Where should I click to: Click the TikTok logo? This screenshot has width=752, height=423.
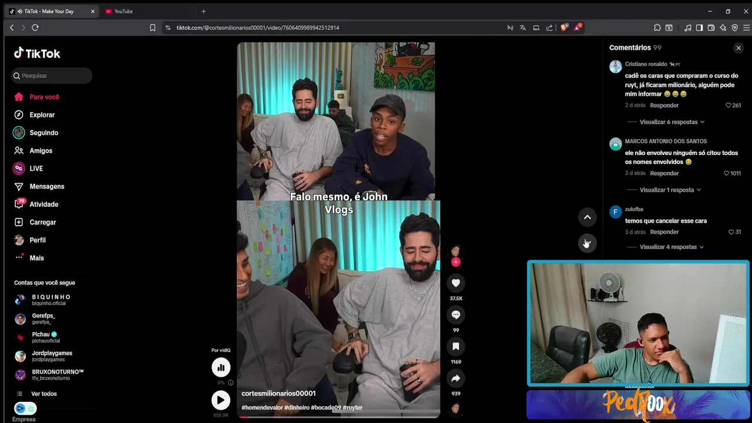(x=37, y=53)
